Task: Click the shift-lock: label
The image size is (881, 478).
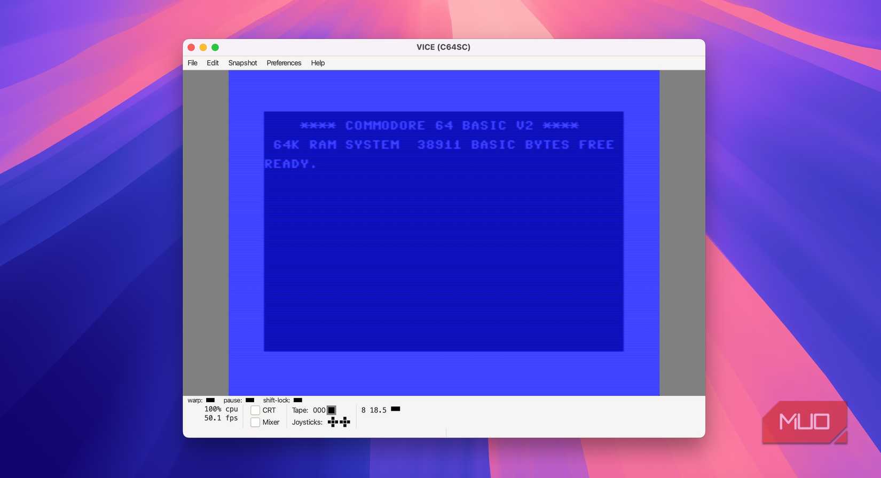Action: 277,400
